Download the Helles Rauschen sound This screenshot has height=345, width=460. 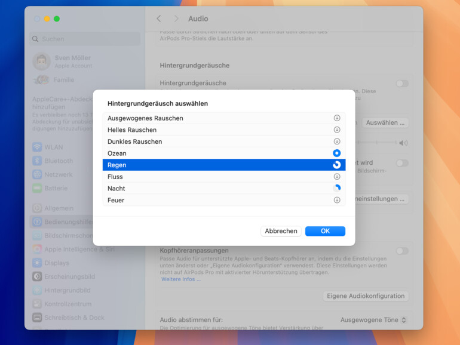(x=337, y=130)
